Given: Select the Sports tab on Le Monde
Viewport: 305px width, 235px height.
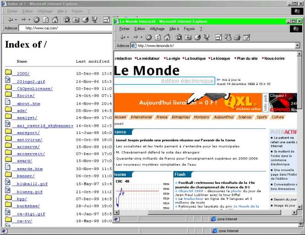Looking at the screenshot, I should (262, 117).
